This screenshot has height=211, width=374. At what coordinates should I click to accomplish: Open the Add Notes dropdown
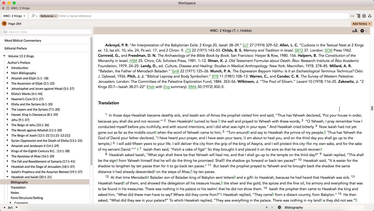coord(361,24)
